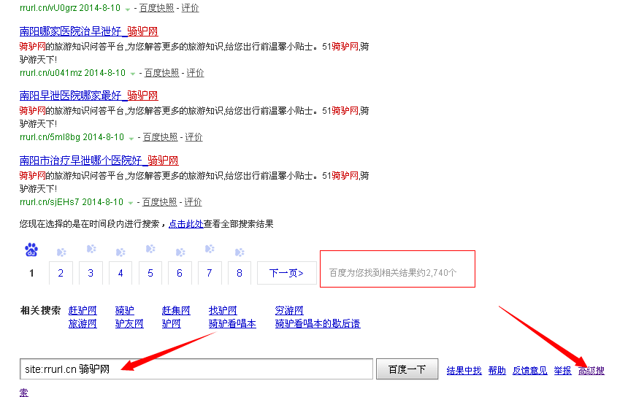Go to results page 8

pos(239,273)
